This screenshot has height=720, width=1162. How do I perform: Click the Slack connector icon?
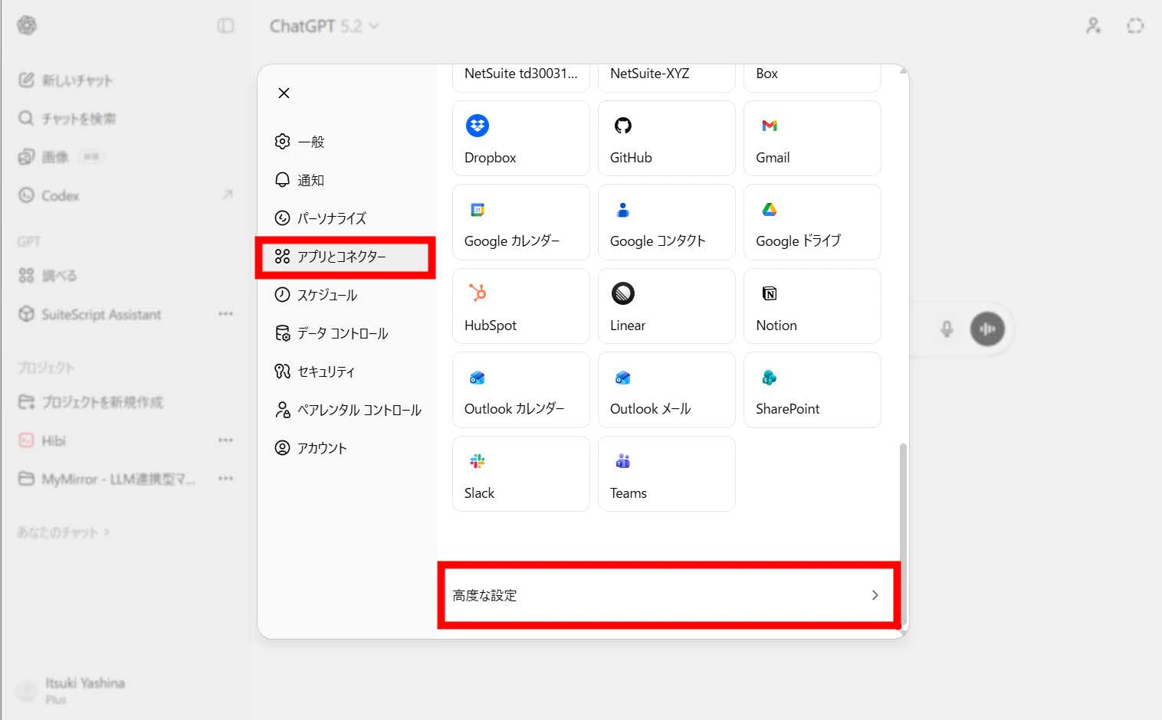pos(478,461)
